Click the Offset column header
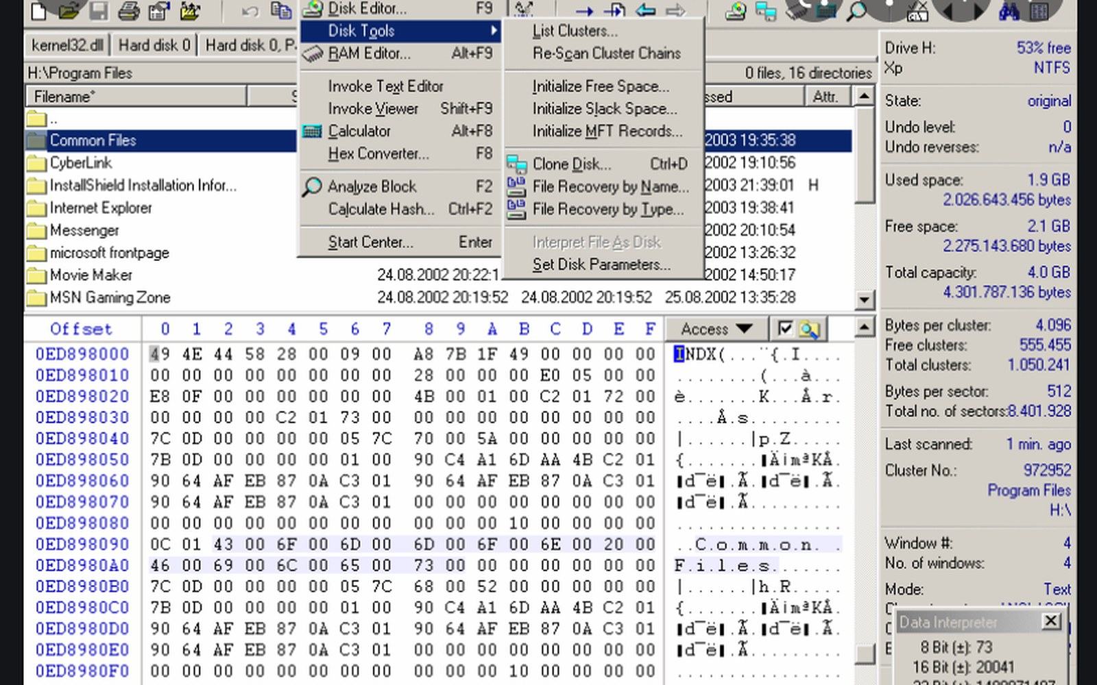The height and width of the screenshot is (685, 1097). point(81,329)
